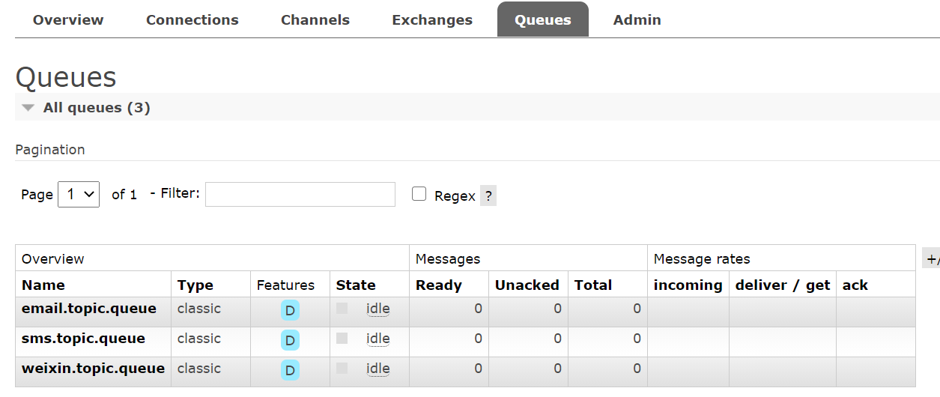This screenshot has height=397, width=940.
Task: Open the Page number dropdown
Action: point(79,195)
